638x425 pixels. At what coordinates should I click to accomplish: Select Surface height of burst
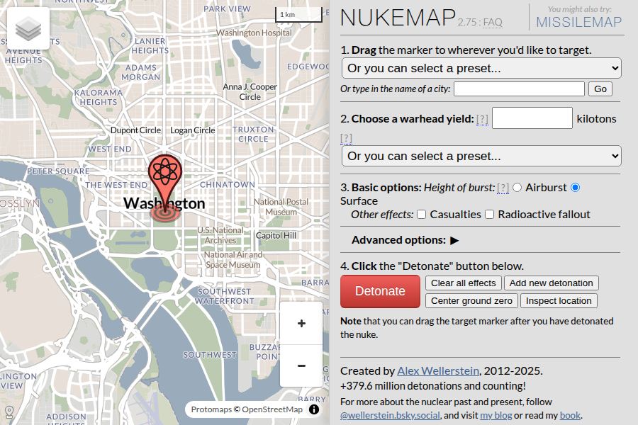tap(575, 188)
